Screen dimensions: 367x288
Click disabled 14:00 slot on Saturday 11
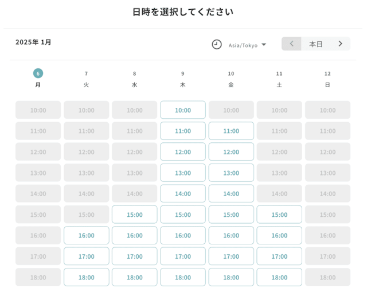pos(279,194)
